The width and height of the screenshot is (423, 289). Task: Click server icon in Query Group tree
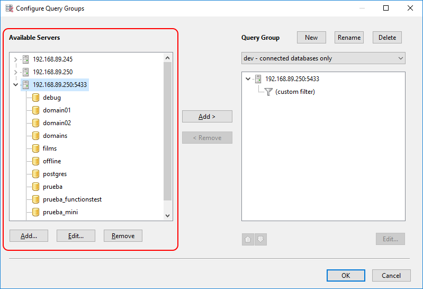[258, 79]
